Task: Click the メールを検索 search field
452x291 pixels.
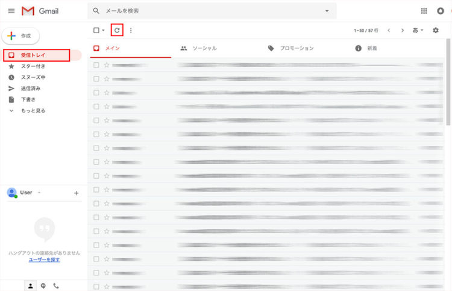Action: coord(205,11)
